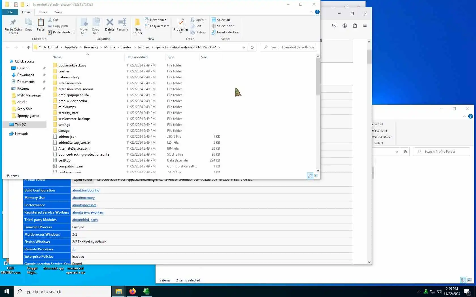
Task: Open the Copy to dropdown
Action: (95, 26)
